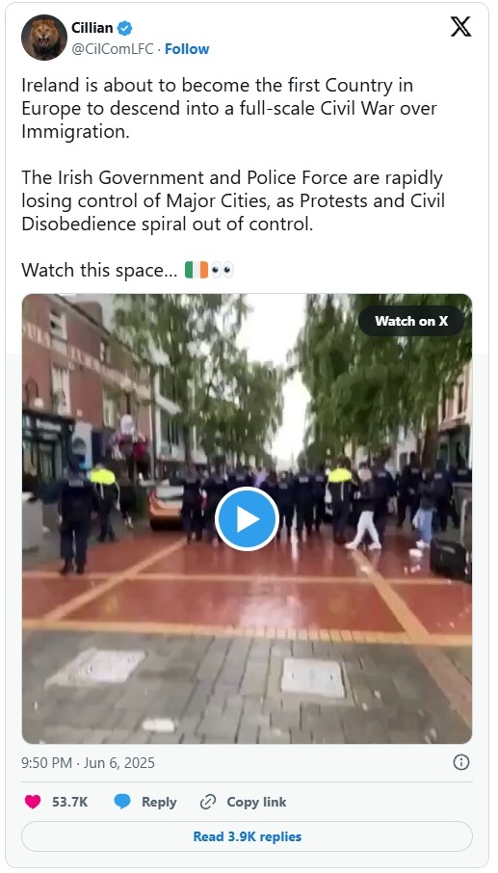Click the Irish flag emoji
The height and width of the screenshot is (873, 498).
196,270
